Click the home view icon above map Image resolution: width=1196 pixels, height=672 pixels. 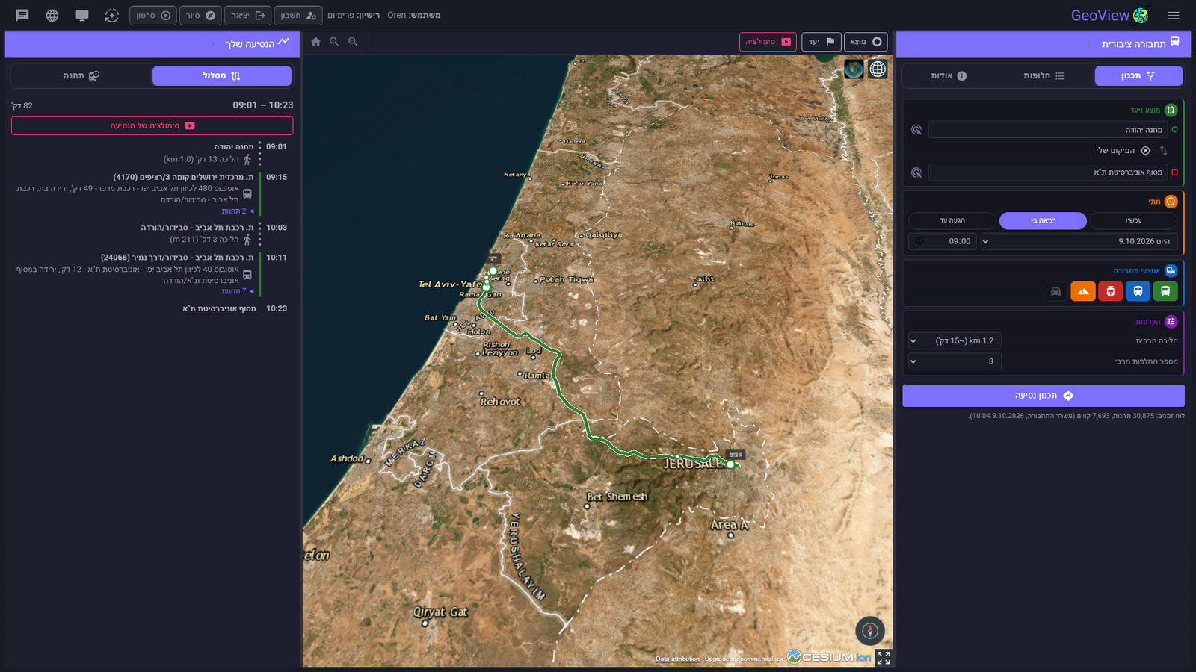point(315,42)
